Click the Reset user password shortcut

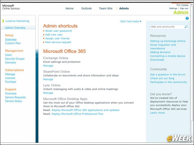(x=59, y=31)
